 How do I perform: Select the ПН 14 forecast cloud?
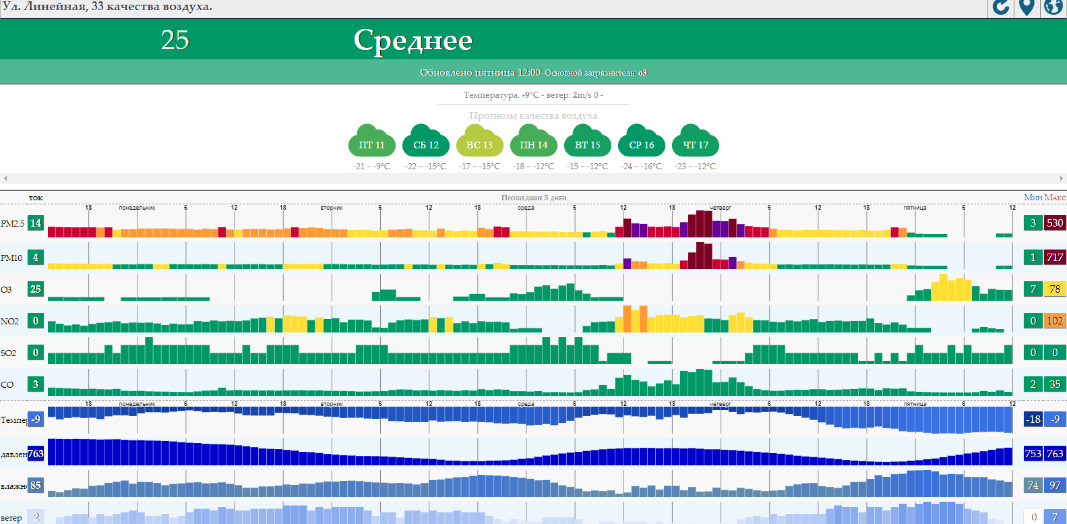click(533, 141)
